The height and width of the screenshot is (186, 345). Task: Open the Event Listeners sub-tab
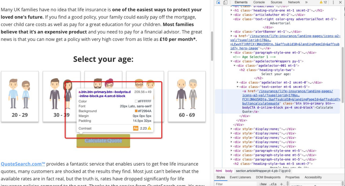tap(240, 177)
